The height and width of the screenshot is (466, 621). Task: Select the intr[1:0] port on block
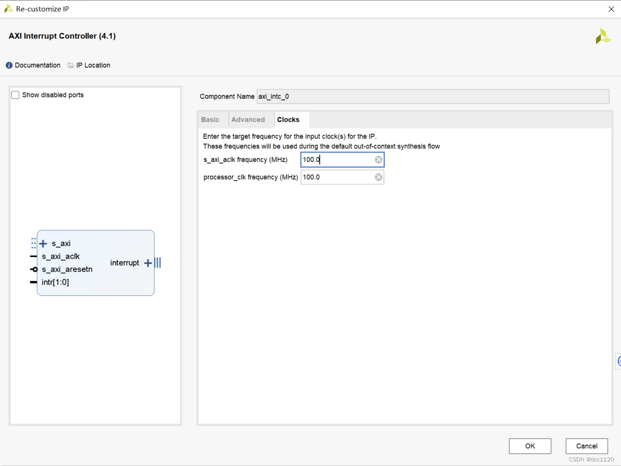55,282
